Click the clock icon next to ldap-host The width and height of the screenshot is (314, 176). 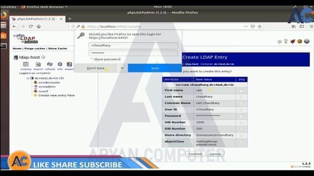pos(43,57)
